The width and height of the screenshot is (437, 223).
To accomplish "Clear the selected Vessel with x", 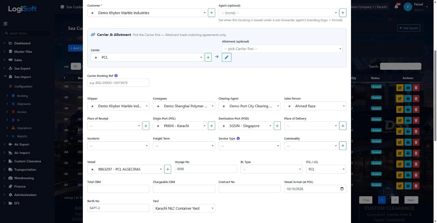I will 92,169.
